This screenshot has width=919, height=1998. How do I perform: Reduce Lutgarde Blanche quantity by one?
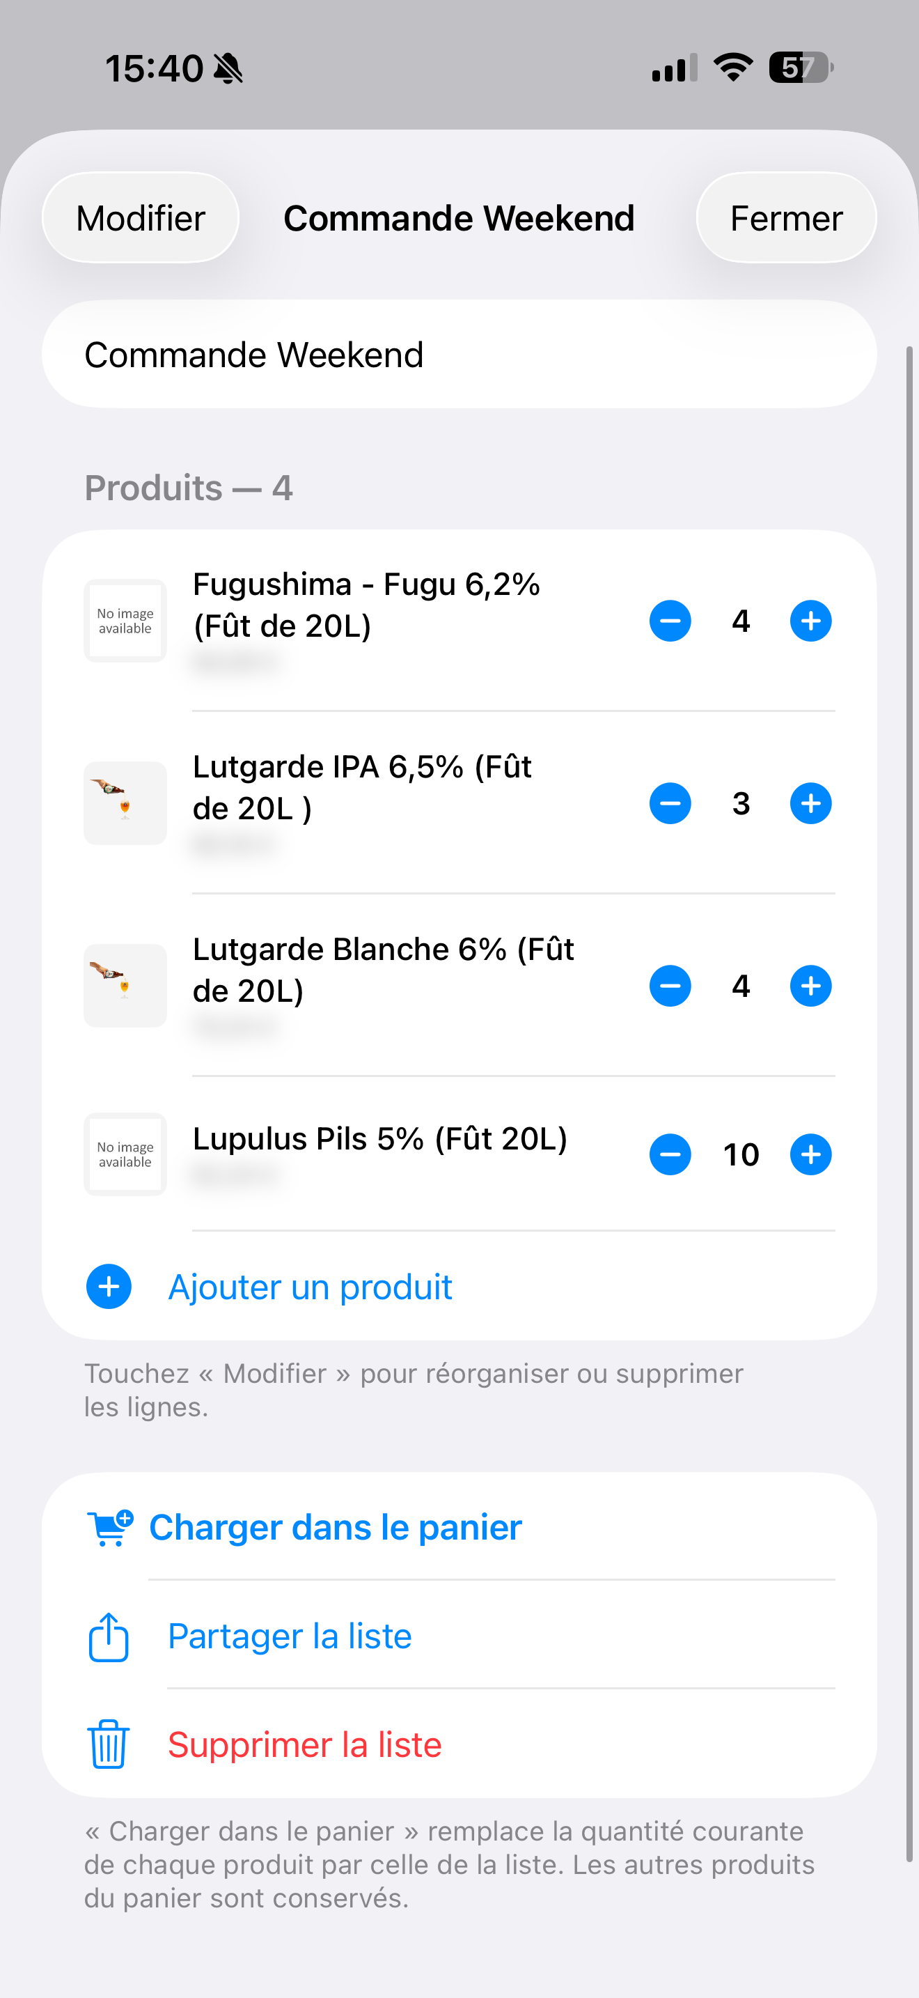[x=670, y=986]
